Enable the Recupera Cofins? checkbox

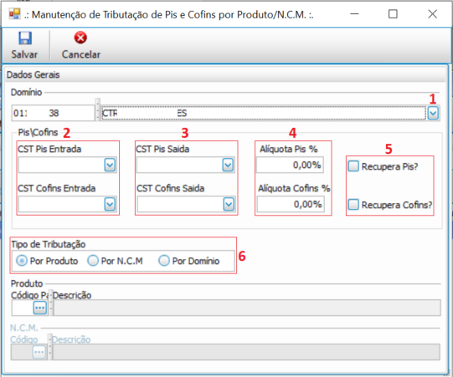click(353, 205)
